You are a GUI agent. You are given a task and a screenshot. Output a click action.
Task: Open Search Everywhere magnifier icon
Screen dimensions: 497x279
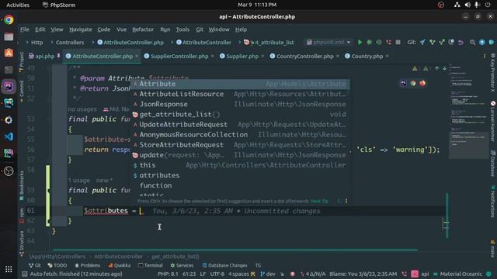(472, 43)
